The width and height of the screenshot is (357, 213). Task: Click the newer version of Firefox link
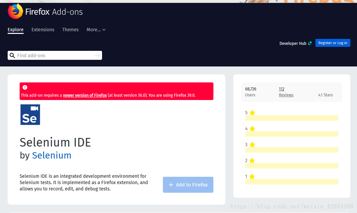[85, 95]
